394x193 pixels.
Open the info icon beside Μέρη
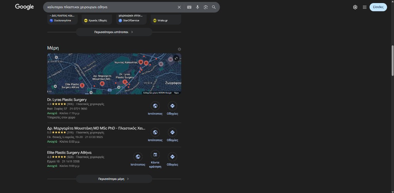pos(179,49)
